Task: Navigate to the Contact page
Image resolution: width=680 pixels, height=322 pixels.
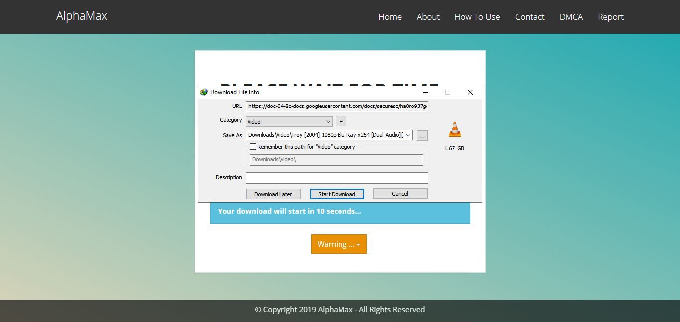Action: [x=530, y=17]
